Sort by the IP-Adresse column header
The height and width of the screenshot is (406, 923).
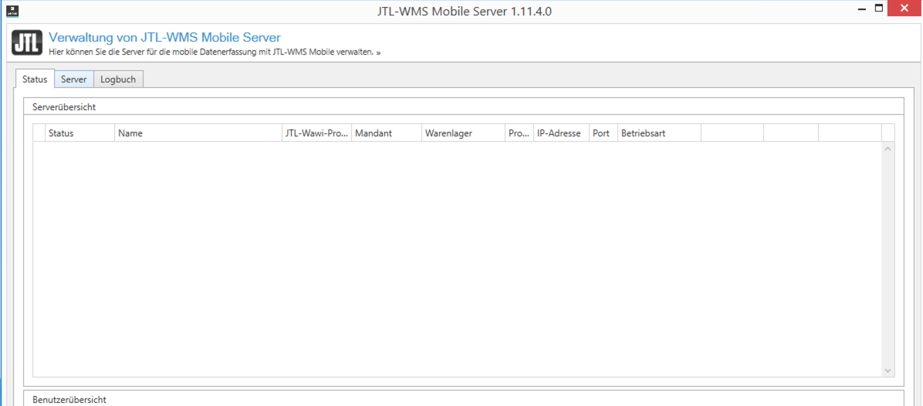[x=560, y=133]
